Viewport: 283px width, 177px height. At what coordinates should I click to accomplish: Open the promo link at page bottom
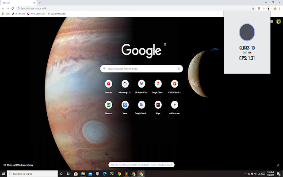[141, 165]
